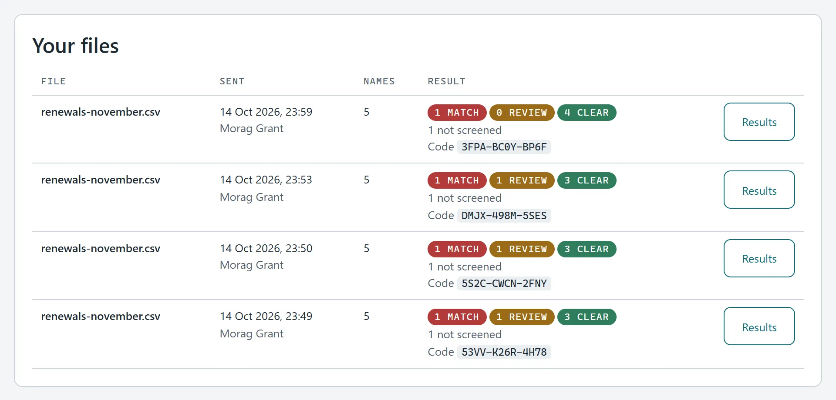Click '3 CLEAR' badge in the 23:53 row
The width and height of the screenshot is (836, 400).
pos(587,180)
